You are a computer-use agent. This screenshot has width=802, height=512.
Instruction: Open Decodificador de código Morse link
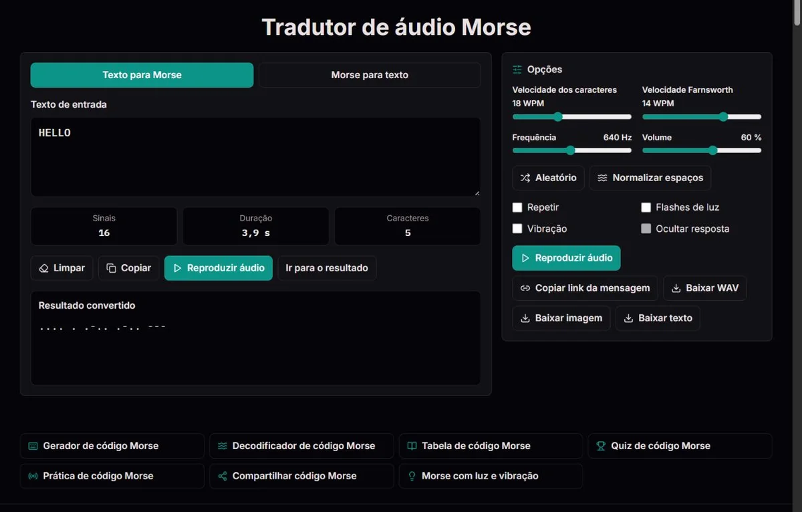click(301, 446)
